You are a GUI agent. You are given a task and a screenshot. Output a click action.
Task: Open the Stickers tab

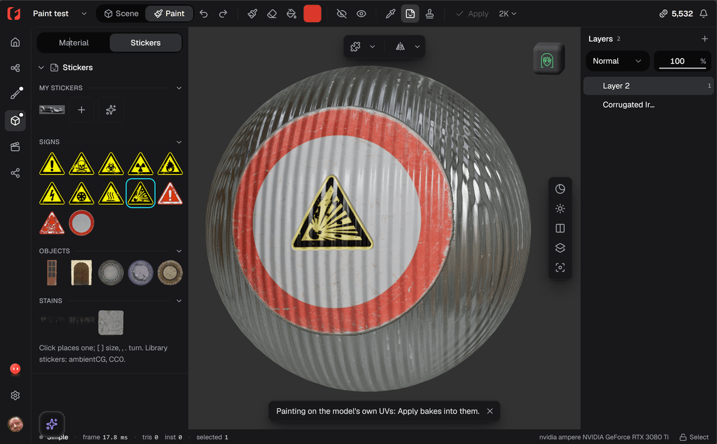[146, 43]
